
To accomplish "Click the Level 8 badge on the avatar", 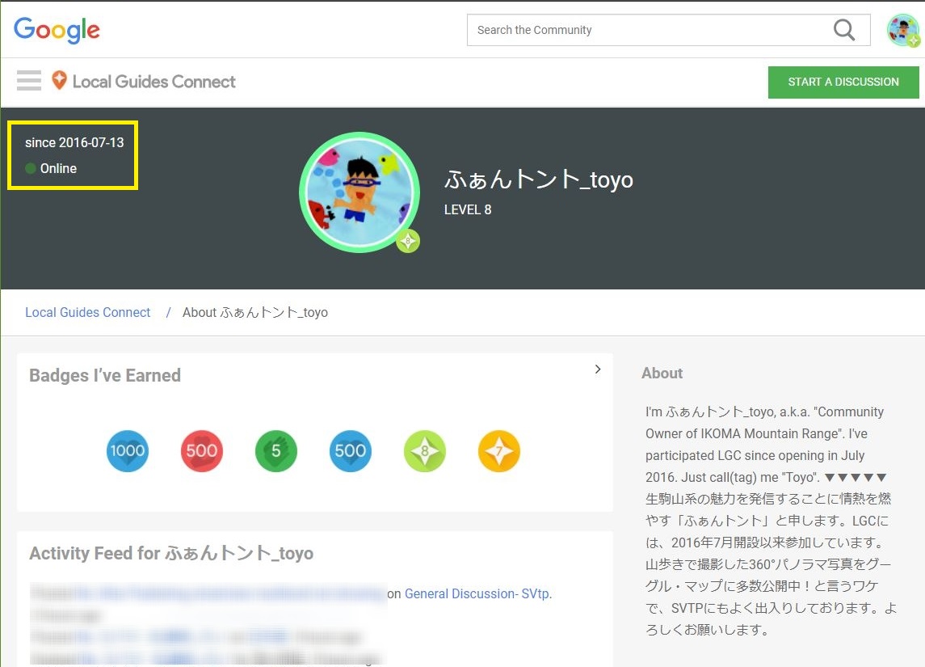I will coord(408,241).
